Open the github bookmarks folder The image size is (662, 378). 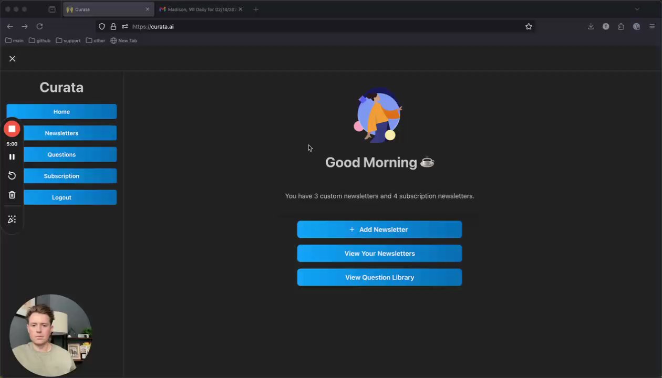click(x=40, y=40)
